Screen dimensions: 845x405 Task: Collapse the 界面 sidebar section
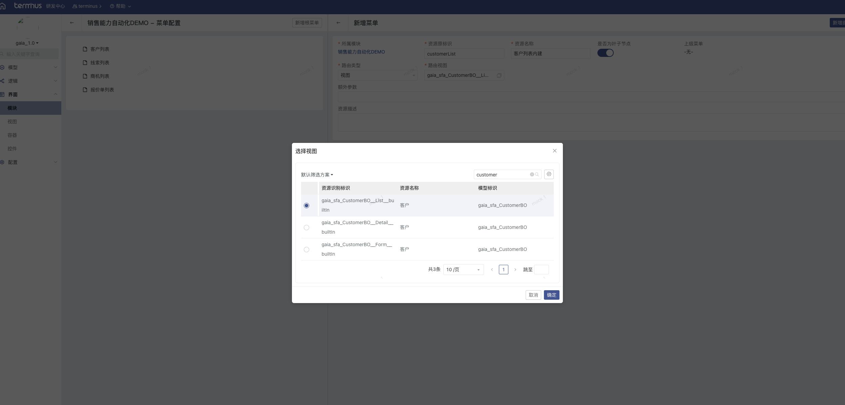tap(30, 94)
